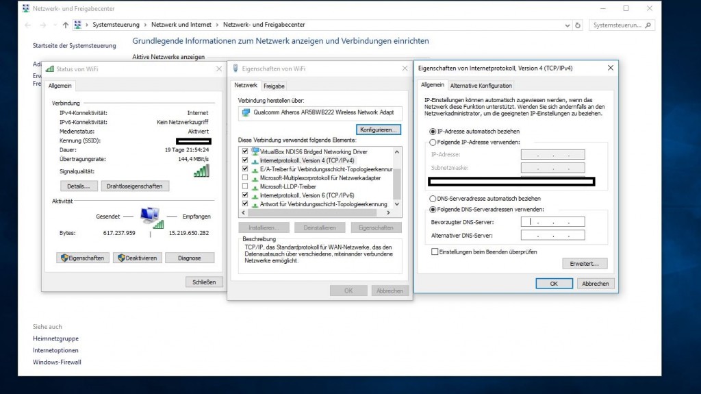
Task: Expand the chevron after 'Netzwerk und Internet'
Action: point(218,25)
